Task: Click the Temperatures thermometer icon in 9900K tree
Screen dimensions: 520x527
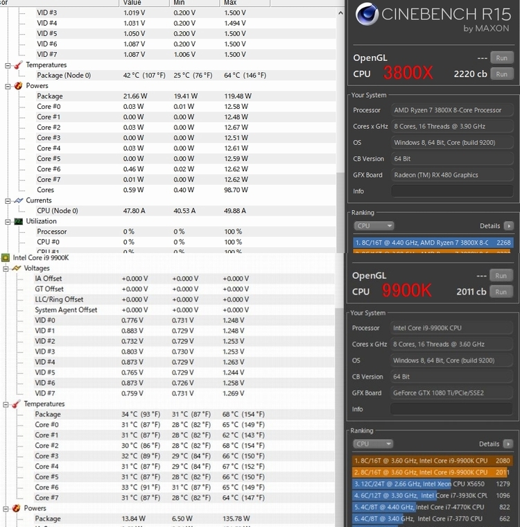Action: coord(16,404)
